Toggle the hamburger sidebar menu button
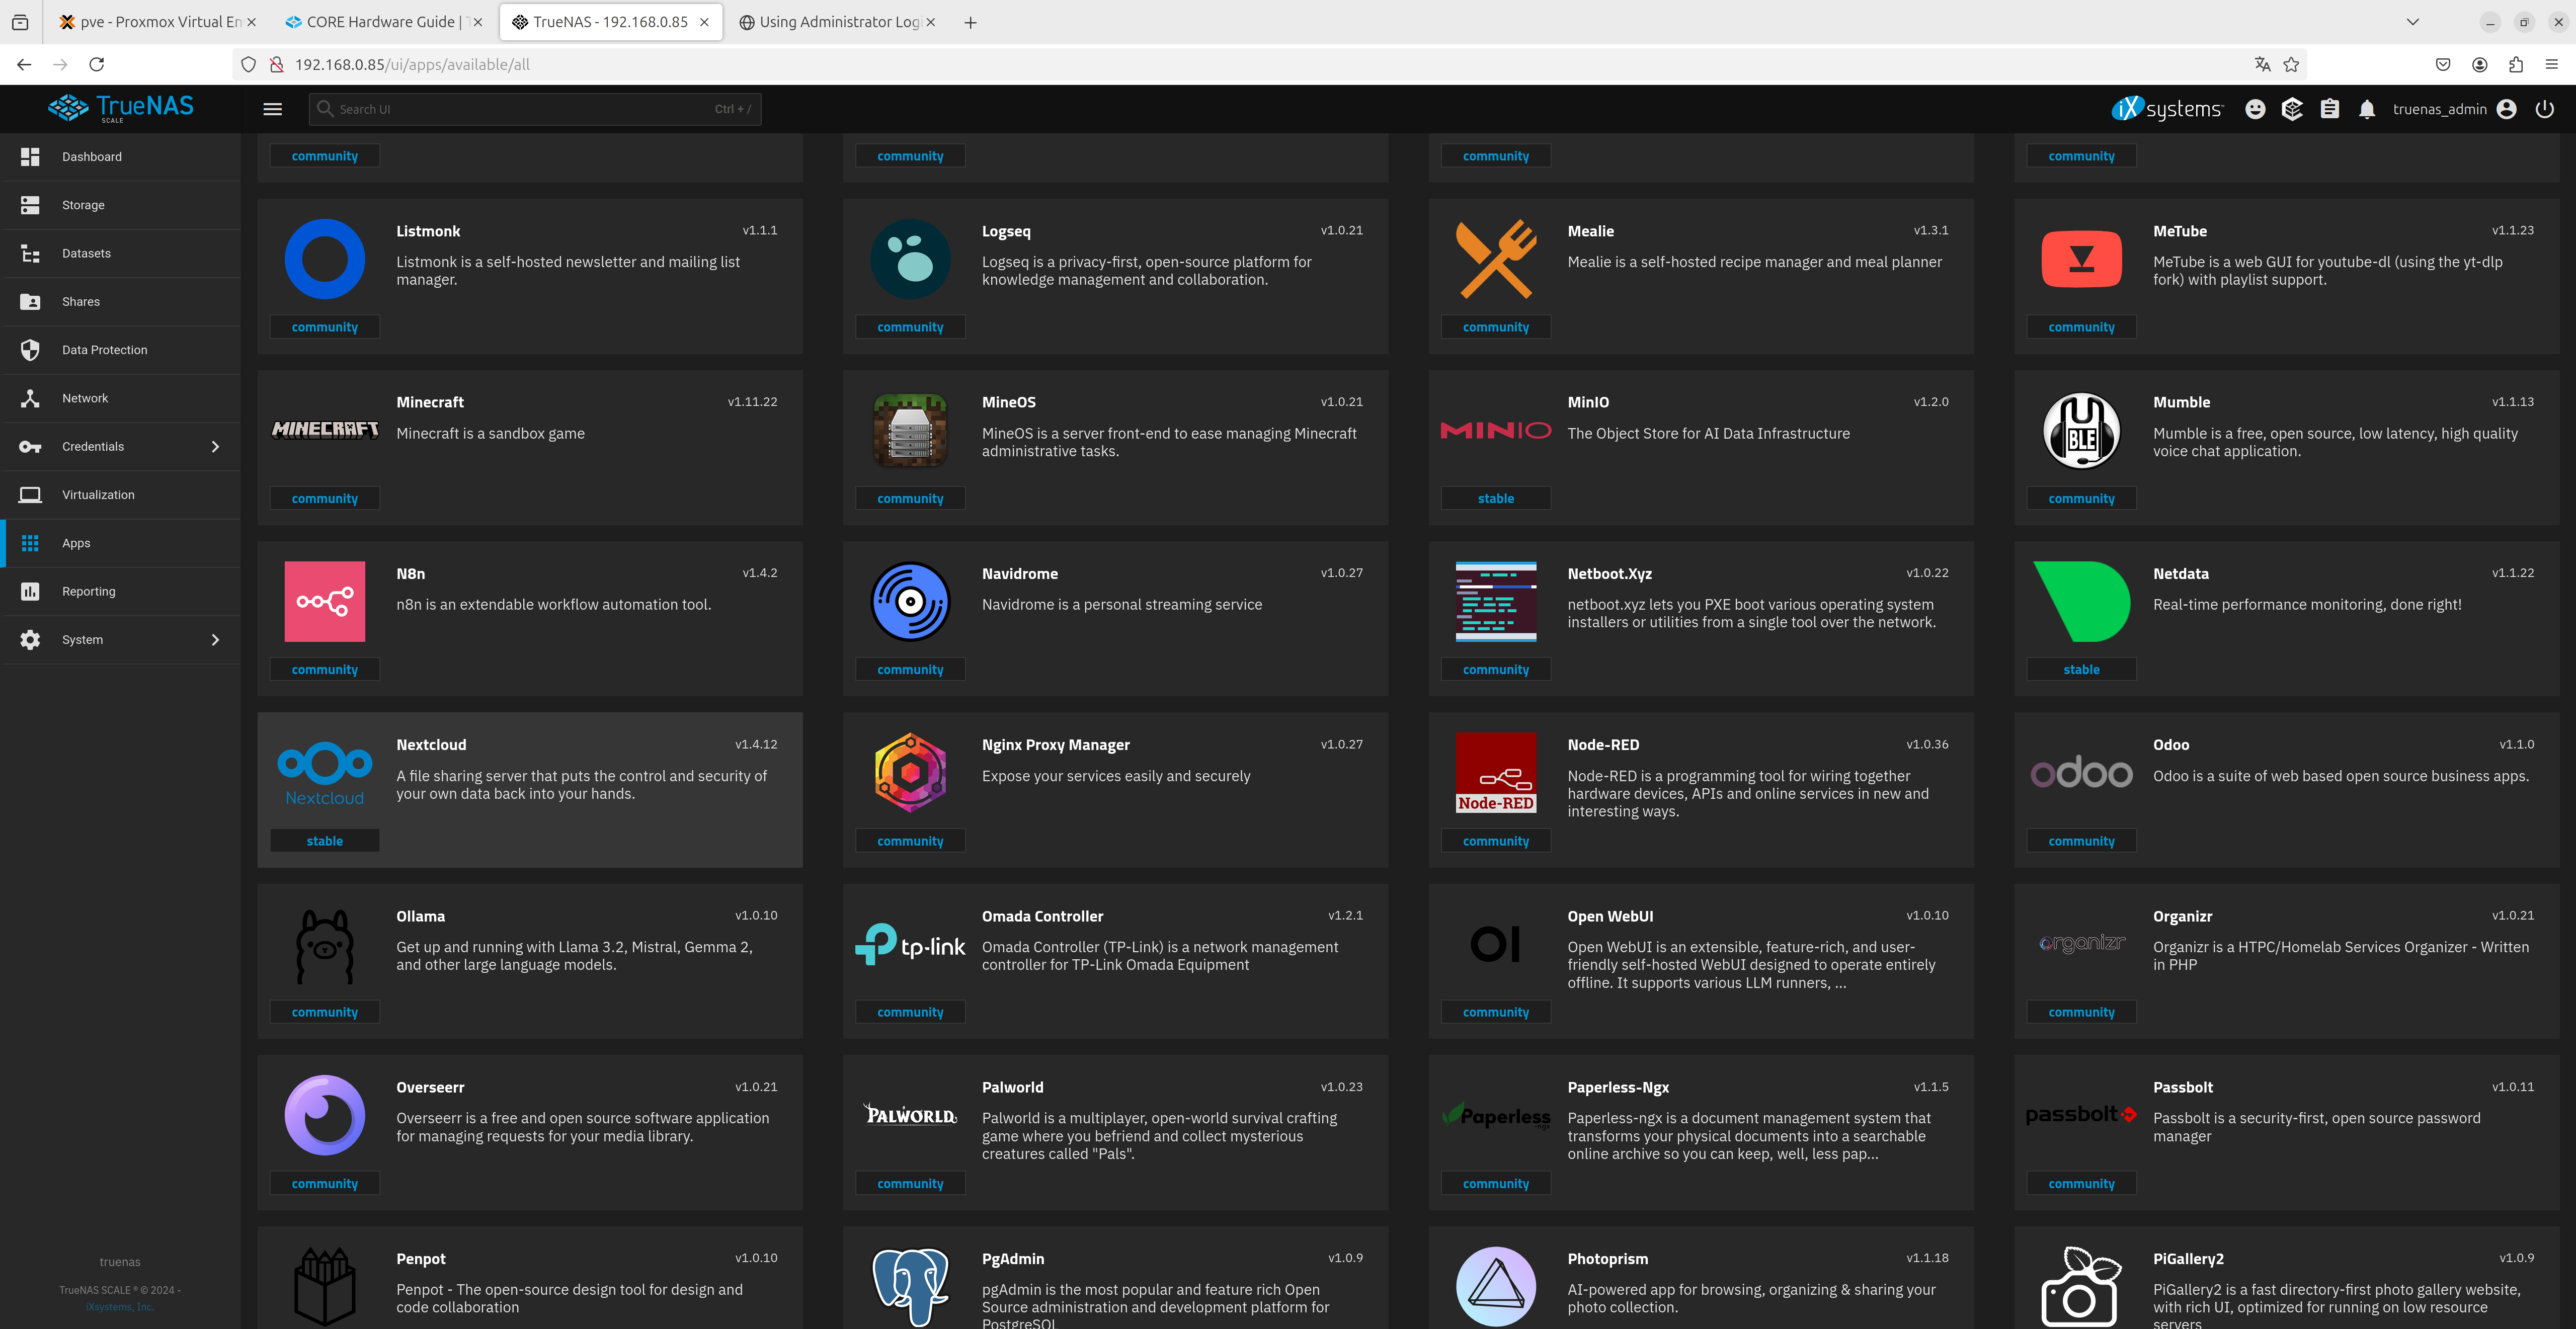This screenshot has width=2576, height=1329. pos(272,109)
